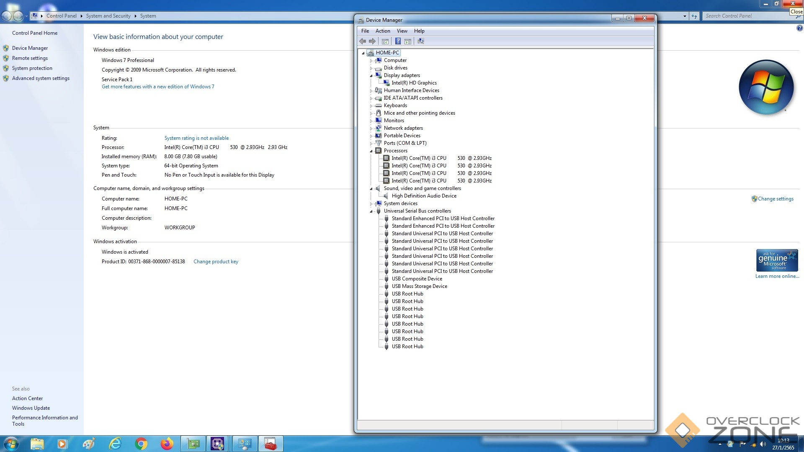This screenshot has width=804, height=452.
Task: Open Remote settings link
Action: [30, 58]
